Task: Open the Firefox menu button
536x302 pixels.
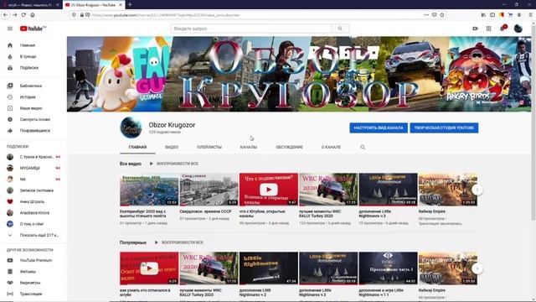Action: pos(530,15)
